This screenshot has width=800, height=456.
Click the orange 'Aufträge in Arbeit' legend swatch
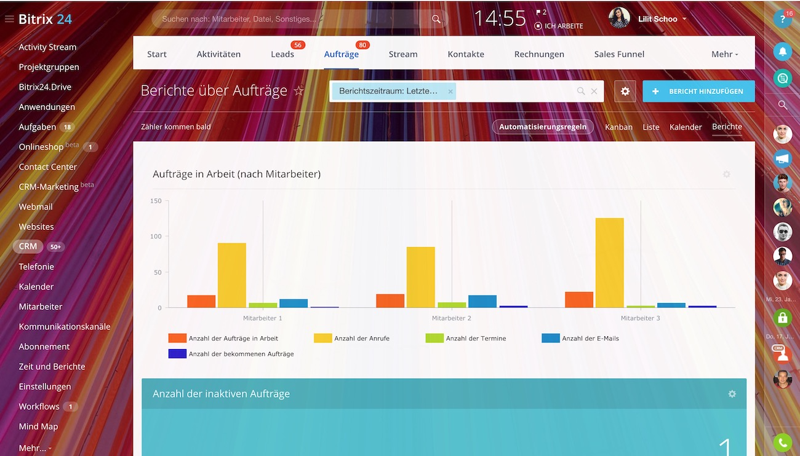pos(177,338)
